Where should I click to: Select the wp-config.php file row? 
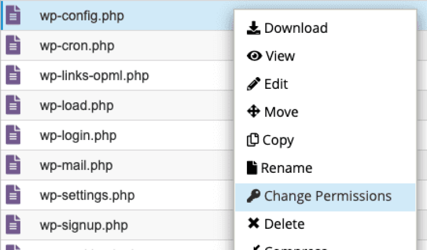coord(117,16)
